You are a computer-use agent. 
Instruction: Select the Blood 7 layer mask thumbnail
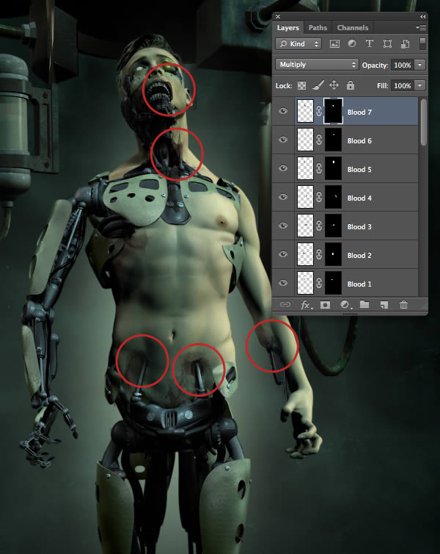(x=333, y=111)
